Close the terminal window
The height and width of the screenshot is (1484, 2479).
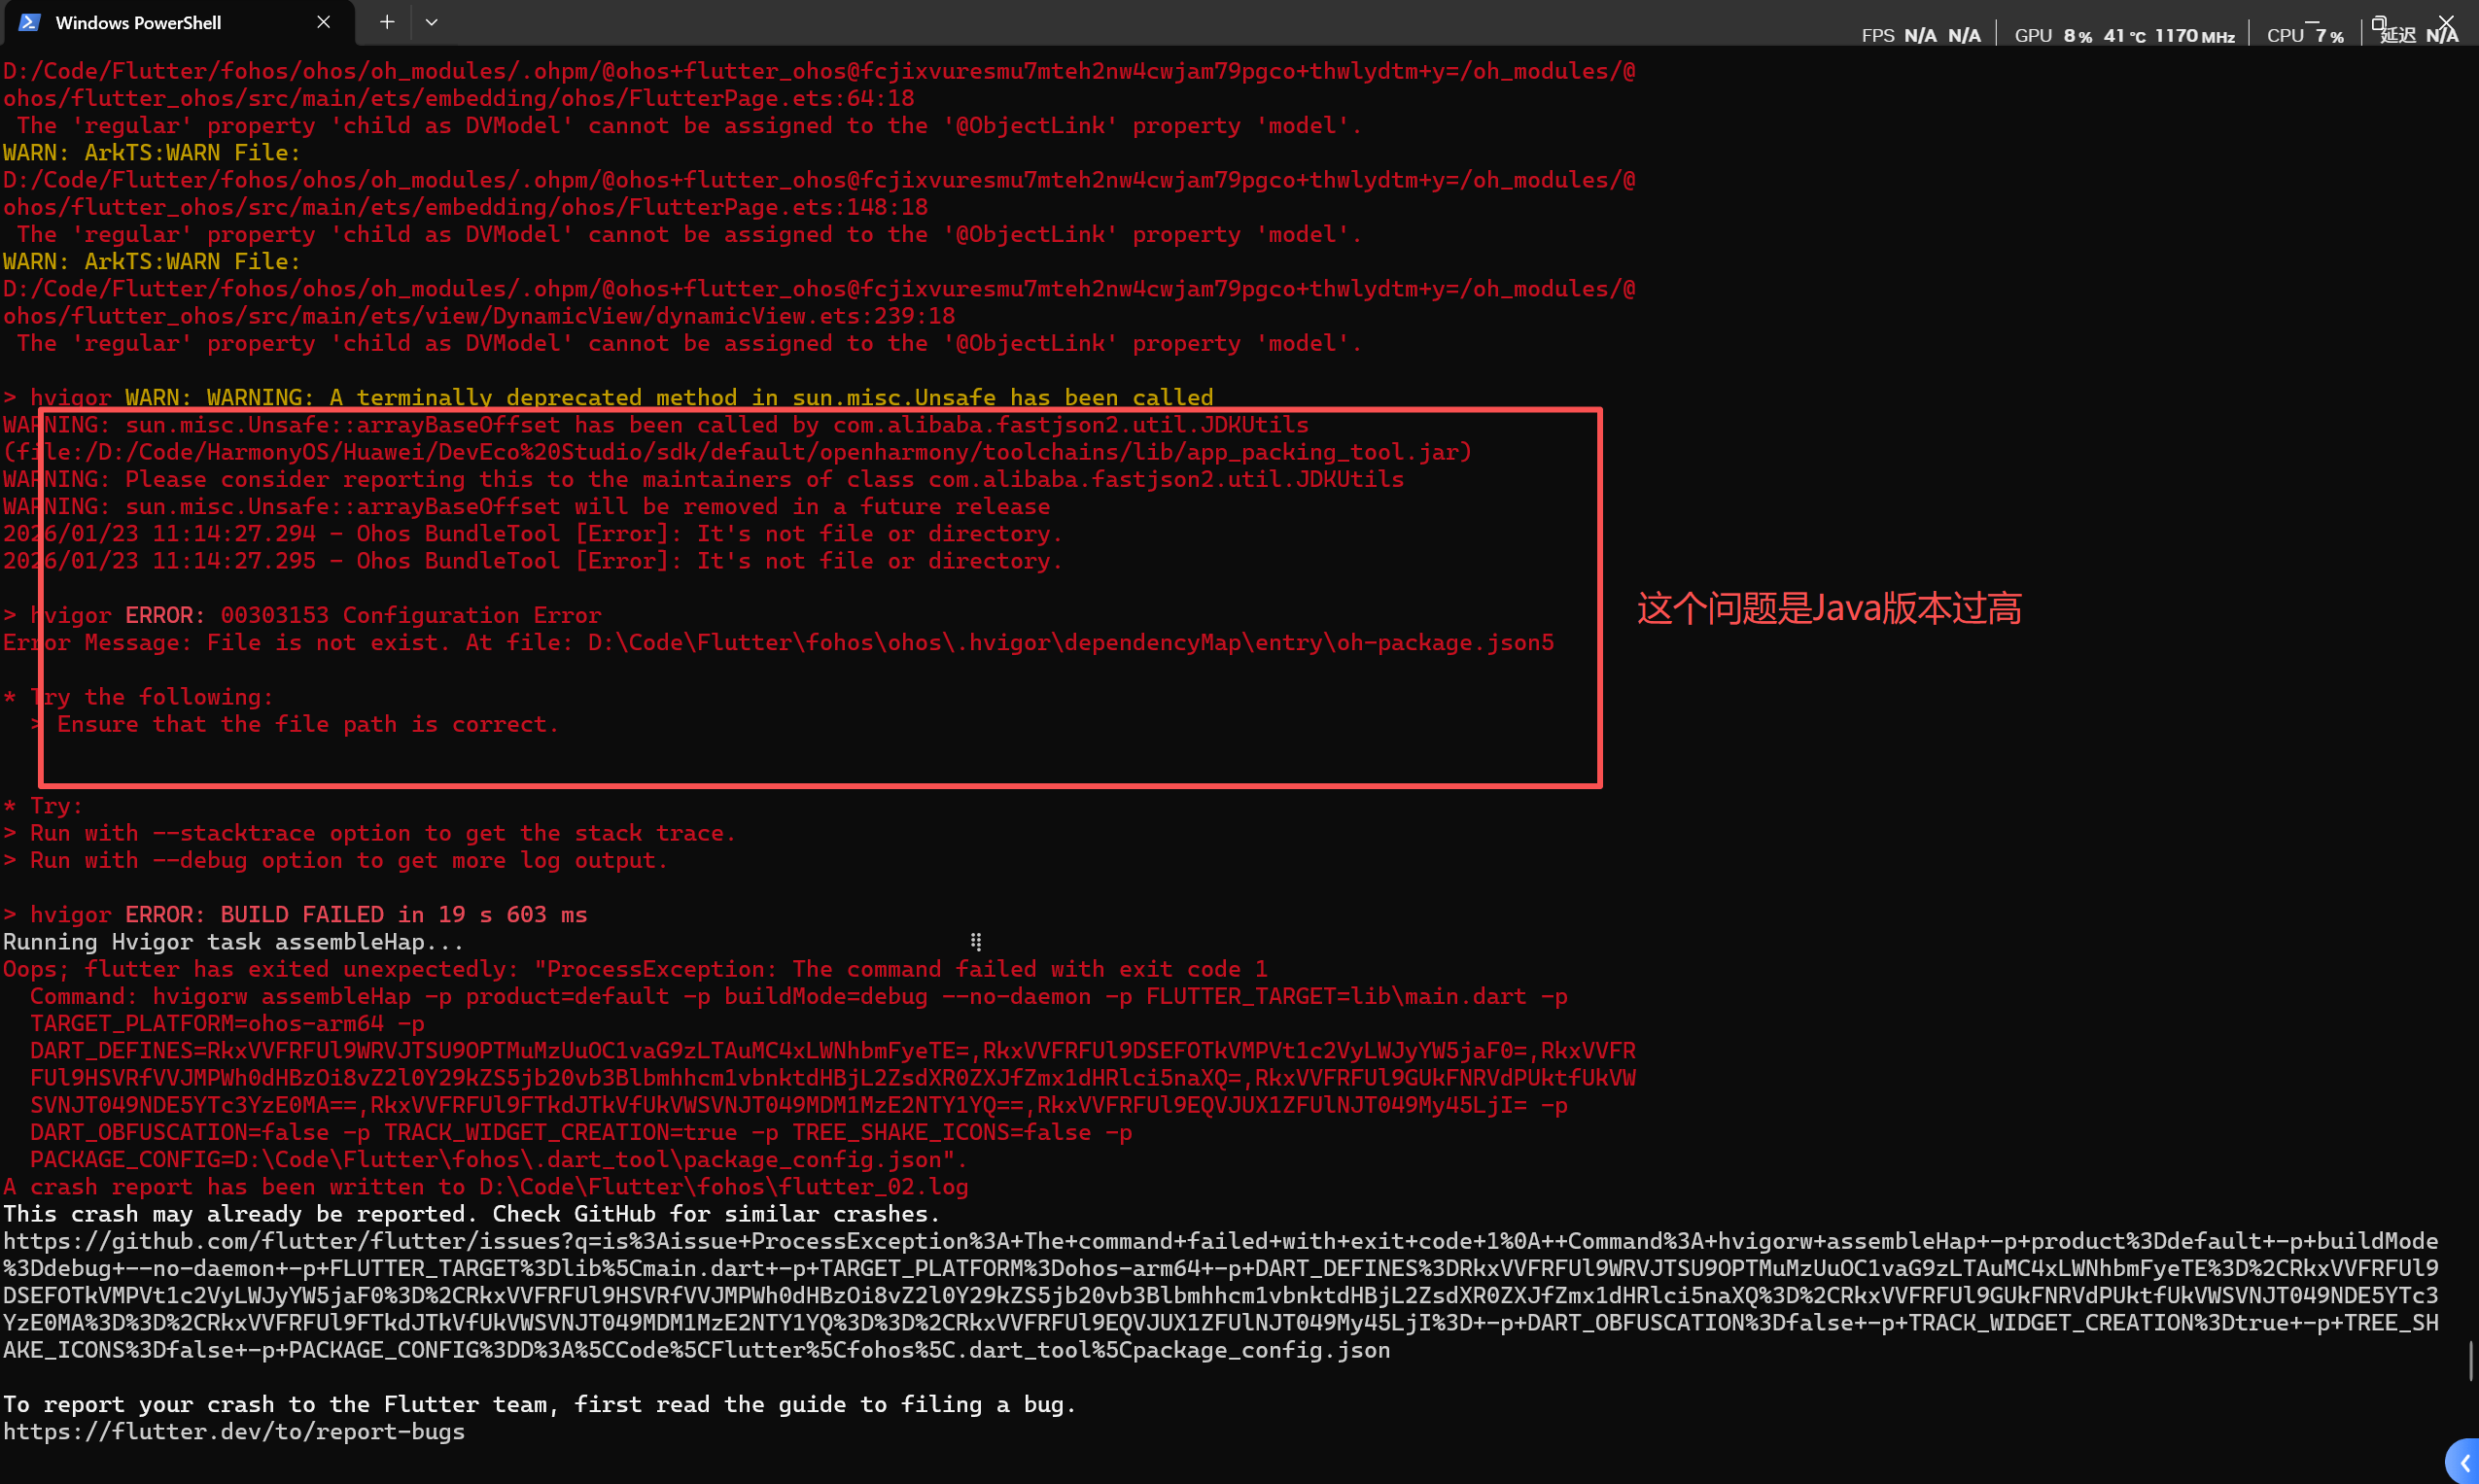tap(2446, 20)
